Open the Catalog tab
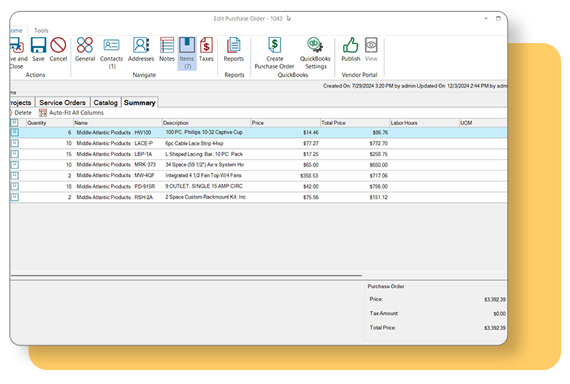Image resolution: width=570 pixels, height=384 pixels. point(105,103)
